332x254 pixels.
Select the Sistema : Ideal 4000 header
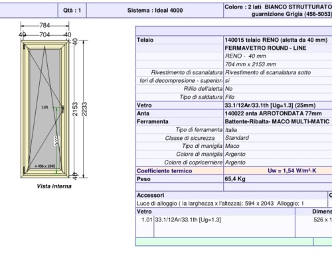click(155, 11)
